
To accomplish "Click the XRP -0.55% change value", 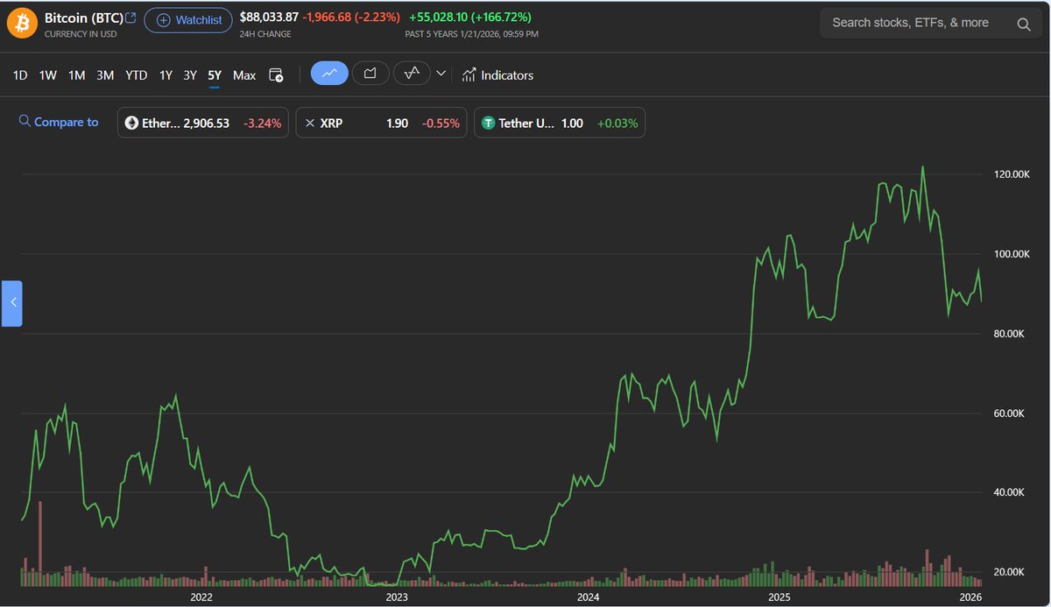I will (441, 124).
